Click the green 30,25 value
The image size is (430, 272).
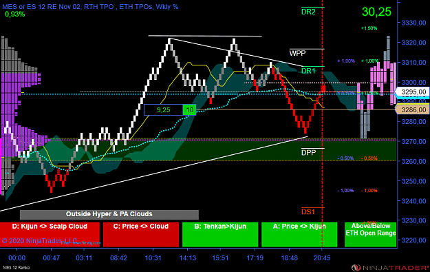click(376, 12)
